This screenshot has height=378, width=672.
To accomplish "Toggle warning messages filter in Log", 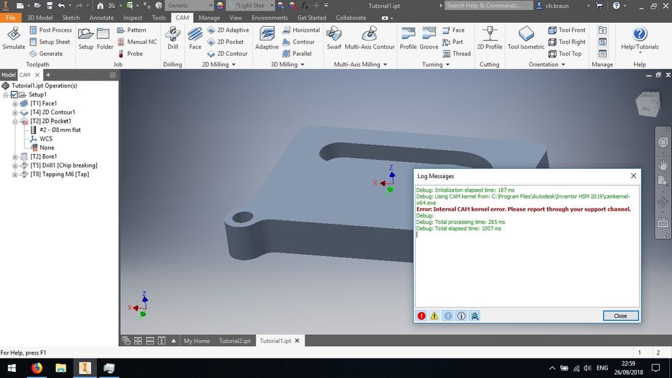I will click(x=434, y=316).
